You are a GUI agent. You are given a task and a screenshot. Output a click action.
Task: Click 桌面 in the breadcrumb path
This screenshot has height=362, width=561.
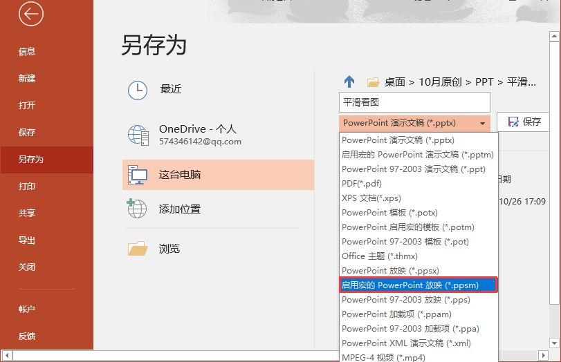coord(394,82)
